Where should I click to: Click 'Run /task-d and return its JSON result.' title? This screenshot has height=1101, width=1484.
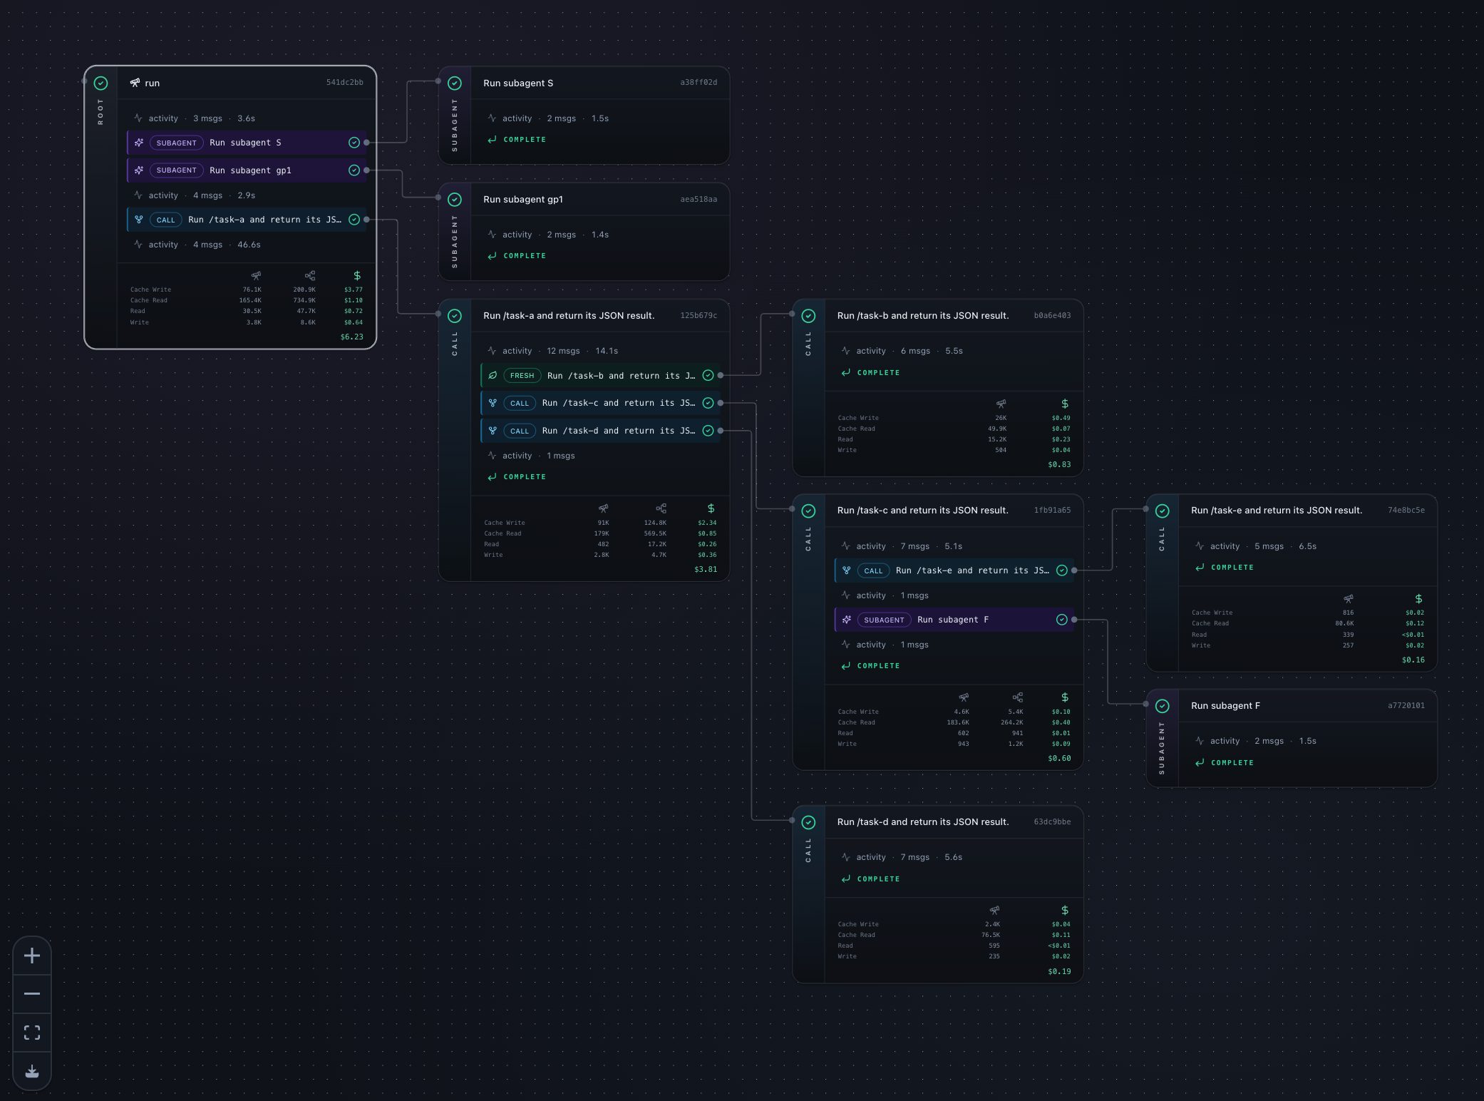pyautogui.click(x=923, y=821)
